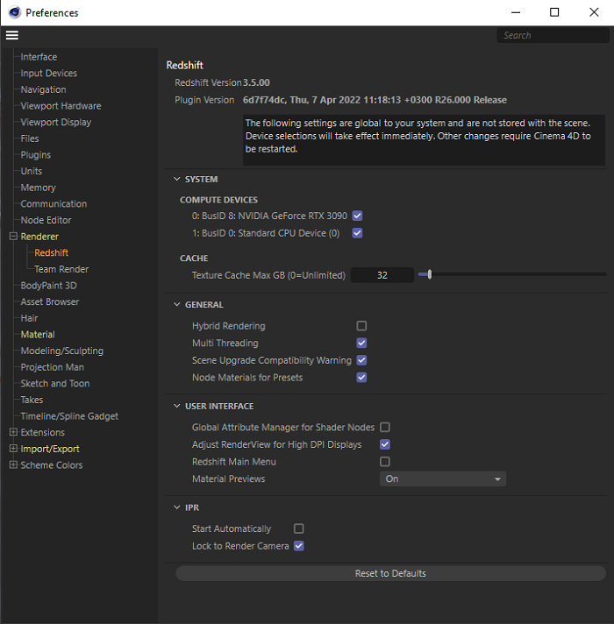614x624 pixels.
Task: Click the Search field
Action: point(551,35)
